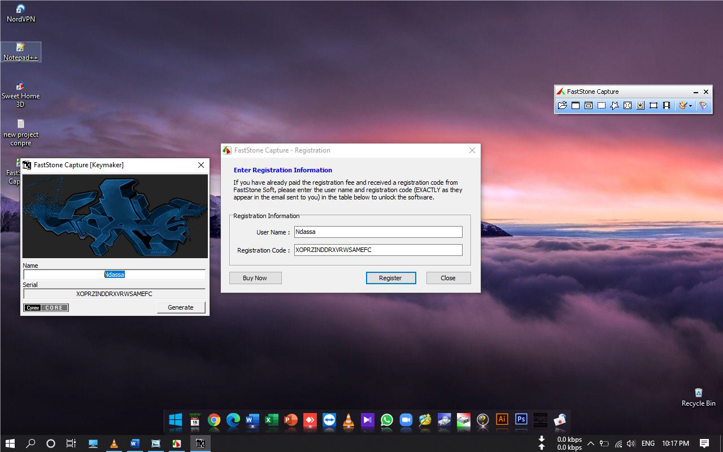Click the Windows logo in the dock
This screenshot has height=452, width=723.
point(176,420)
